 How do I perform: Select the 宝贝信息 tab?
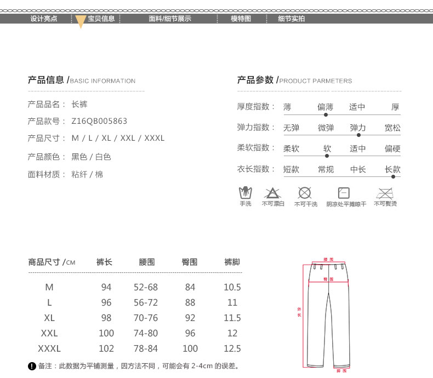(x=101, y=19)
